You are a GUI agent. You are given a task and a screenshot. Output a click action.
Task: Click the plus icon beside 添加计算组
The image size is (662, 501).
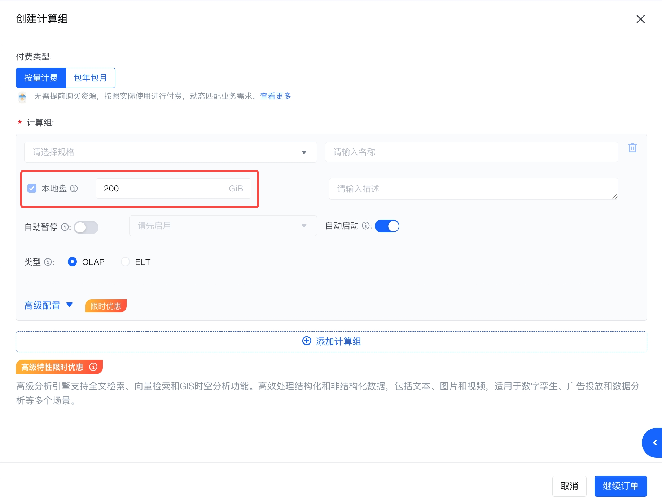(307, 341)
